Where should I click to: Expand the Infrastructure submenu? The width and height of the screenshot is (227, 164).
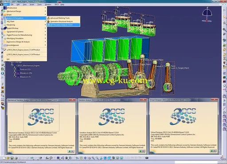[x=25, y=8]
